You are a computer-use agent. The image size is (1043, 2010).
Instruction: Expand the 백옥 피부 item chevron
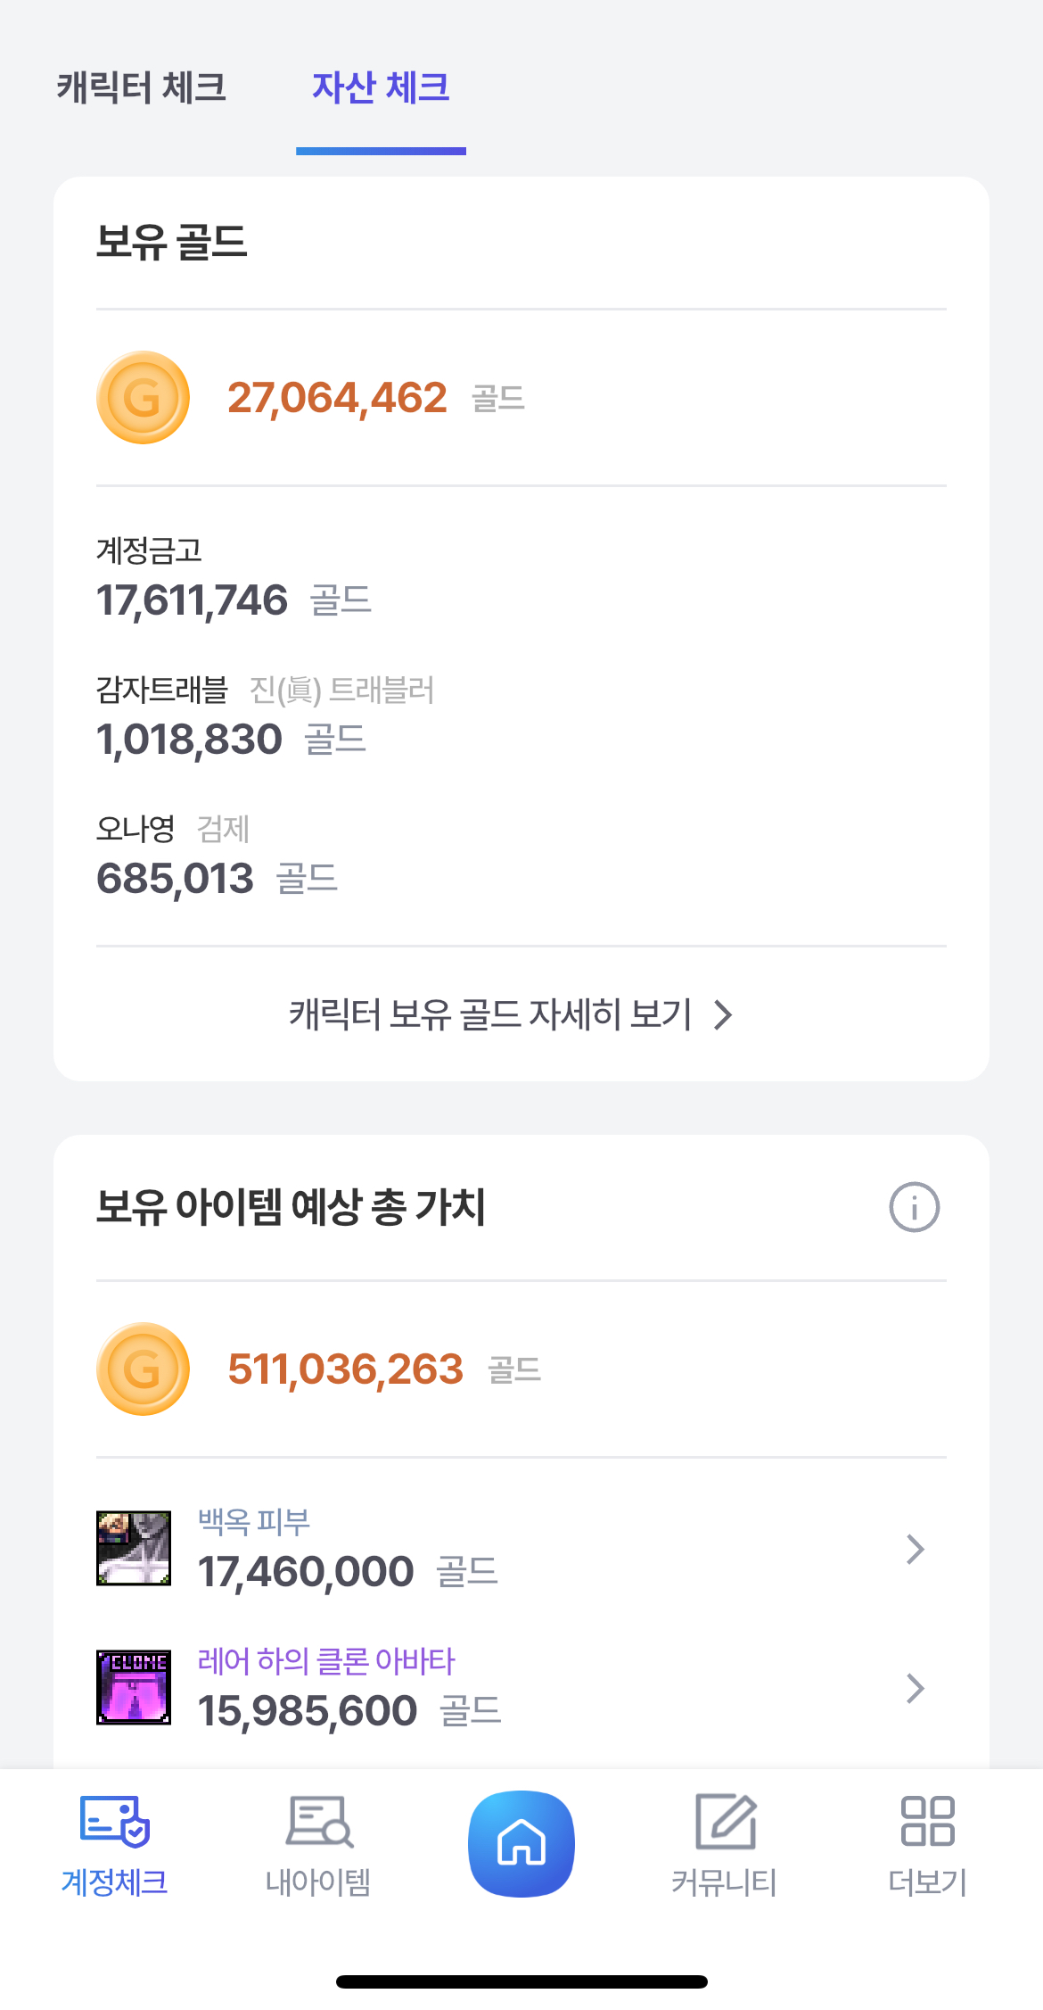coord(915,1550)
